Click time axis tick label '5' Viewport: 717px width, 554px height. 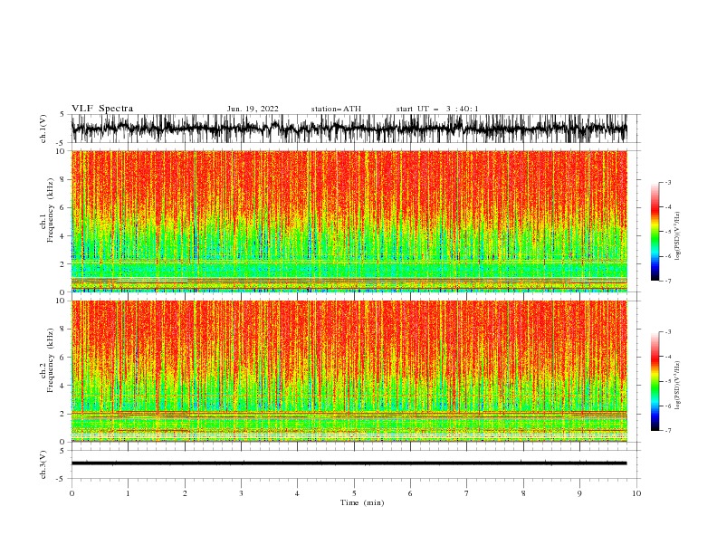[x=354, y=493]
